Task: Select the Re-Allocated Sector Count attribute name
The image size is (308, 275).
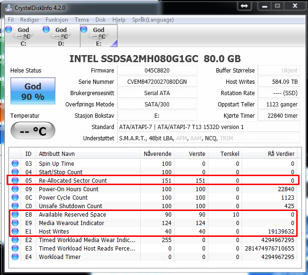Action: (73, 180)
